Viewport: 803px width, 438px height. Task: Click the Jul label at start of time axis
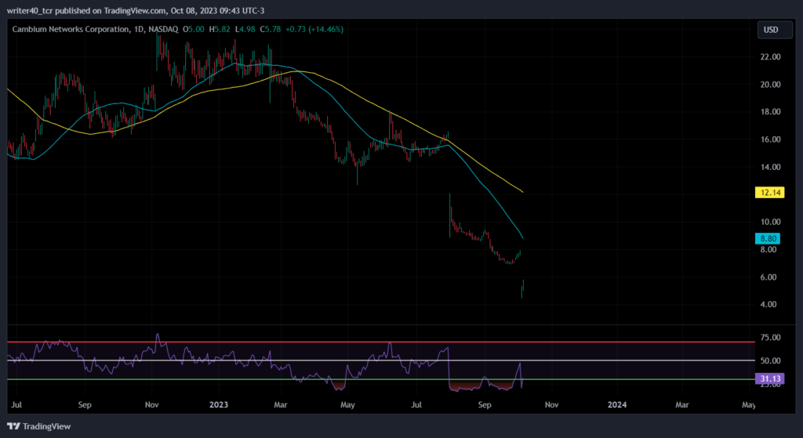(16, 404)
